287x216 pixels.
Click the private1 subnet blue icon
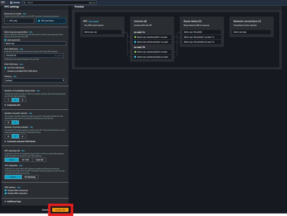point(135,42)
